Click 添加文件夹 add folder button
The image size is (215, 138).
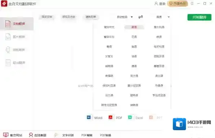tap(69, 17)
